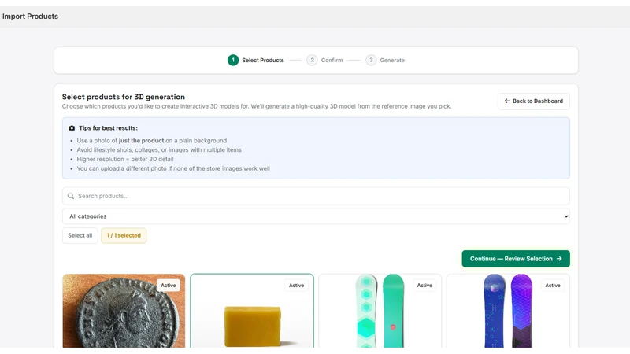Select the teal snowboard product card
Viewport: 630px width, 354px height.
(380, 311)
